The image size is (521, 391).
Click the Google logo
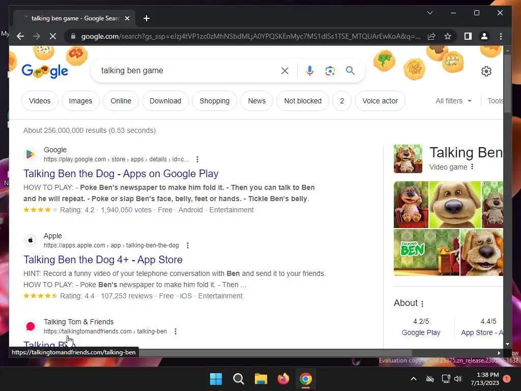coord(45,71)
